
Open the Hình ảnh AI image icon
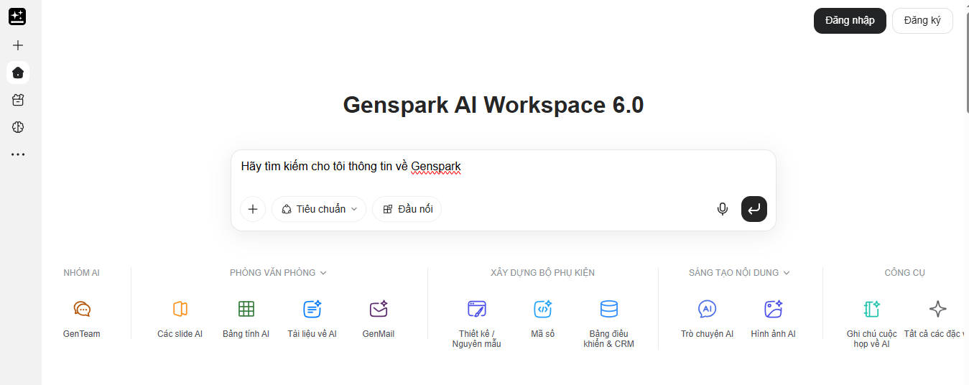(x=774, y=310)
